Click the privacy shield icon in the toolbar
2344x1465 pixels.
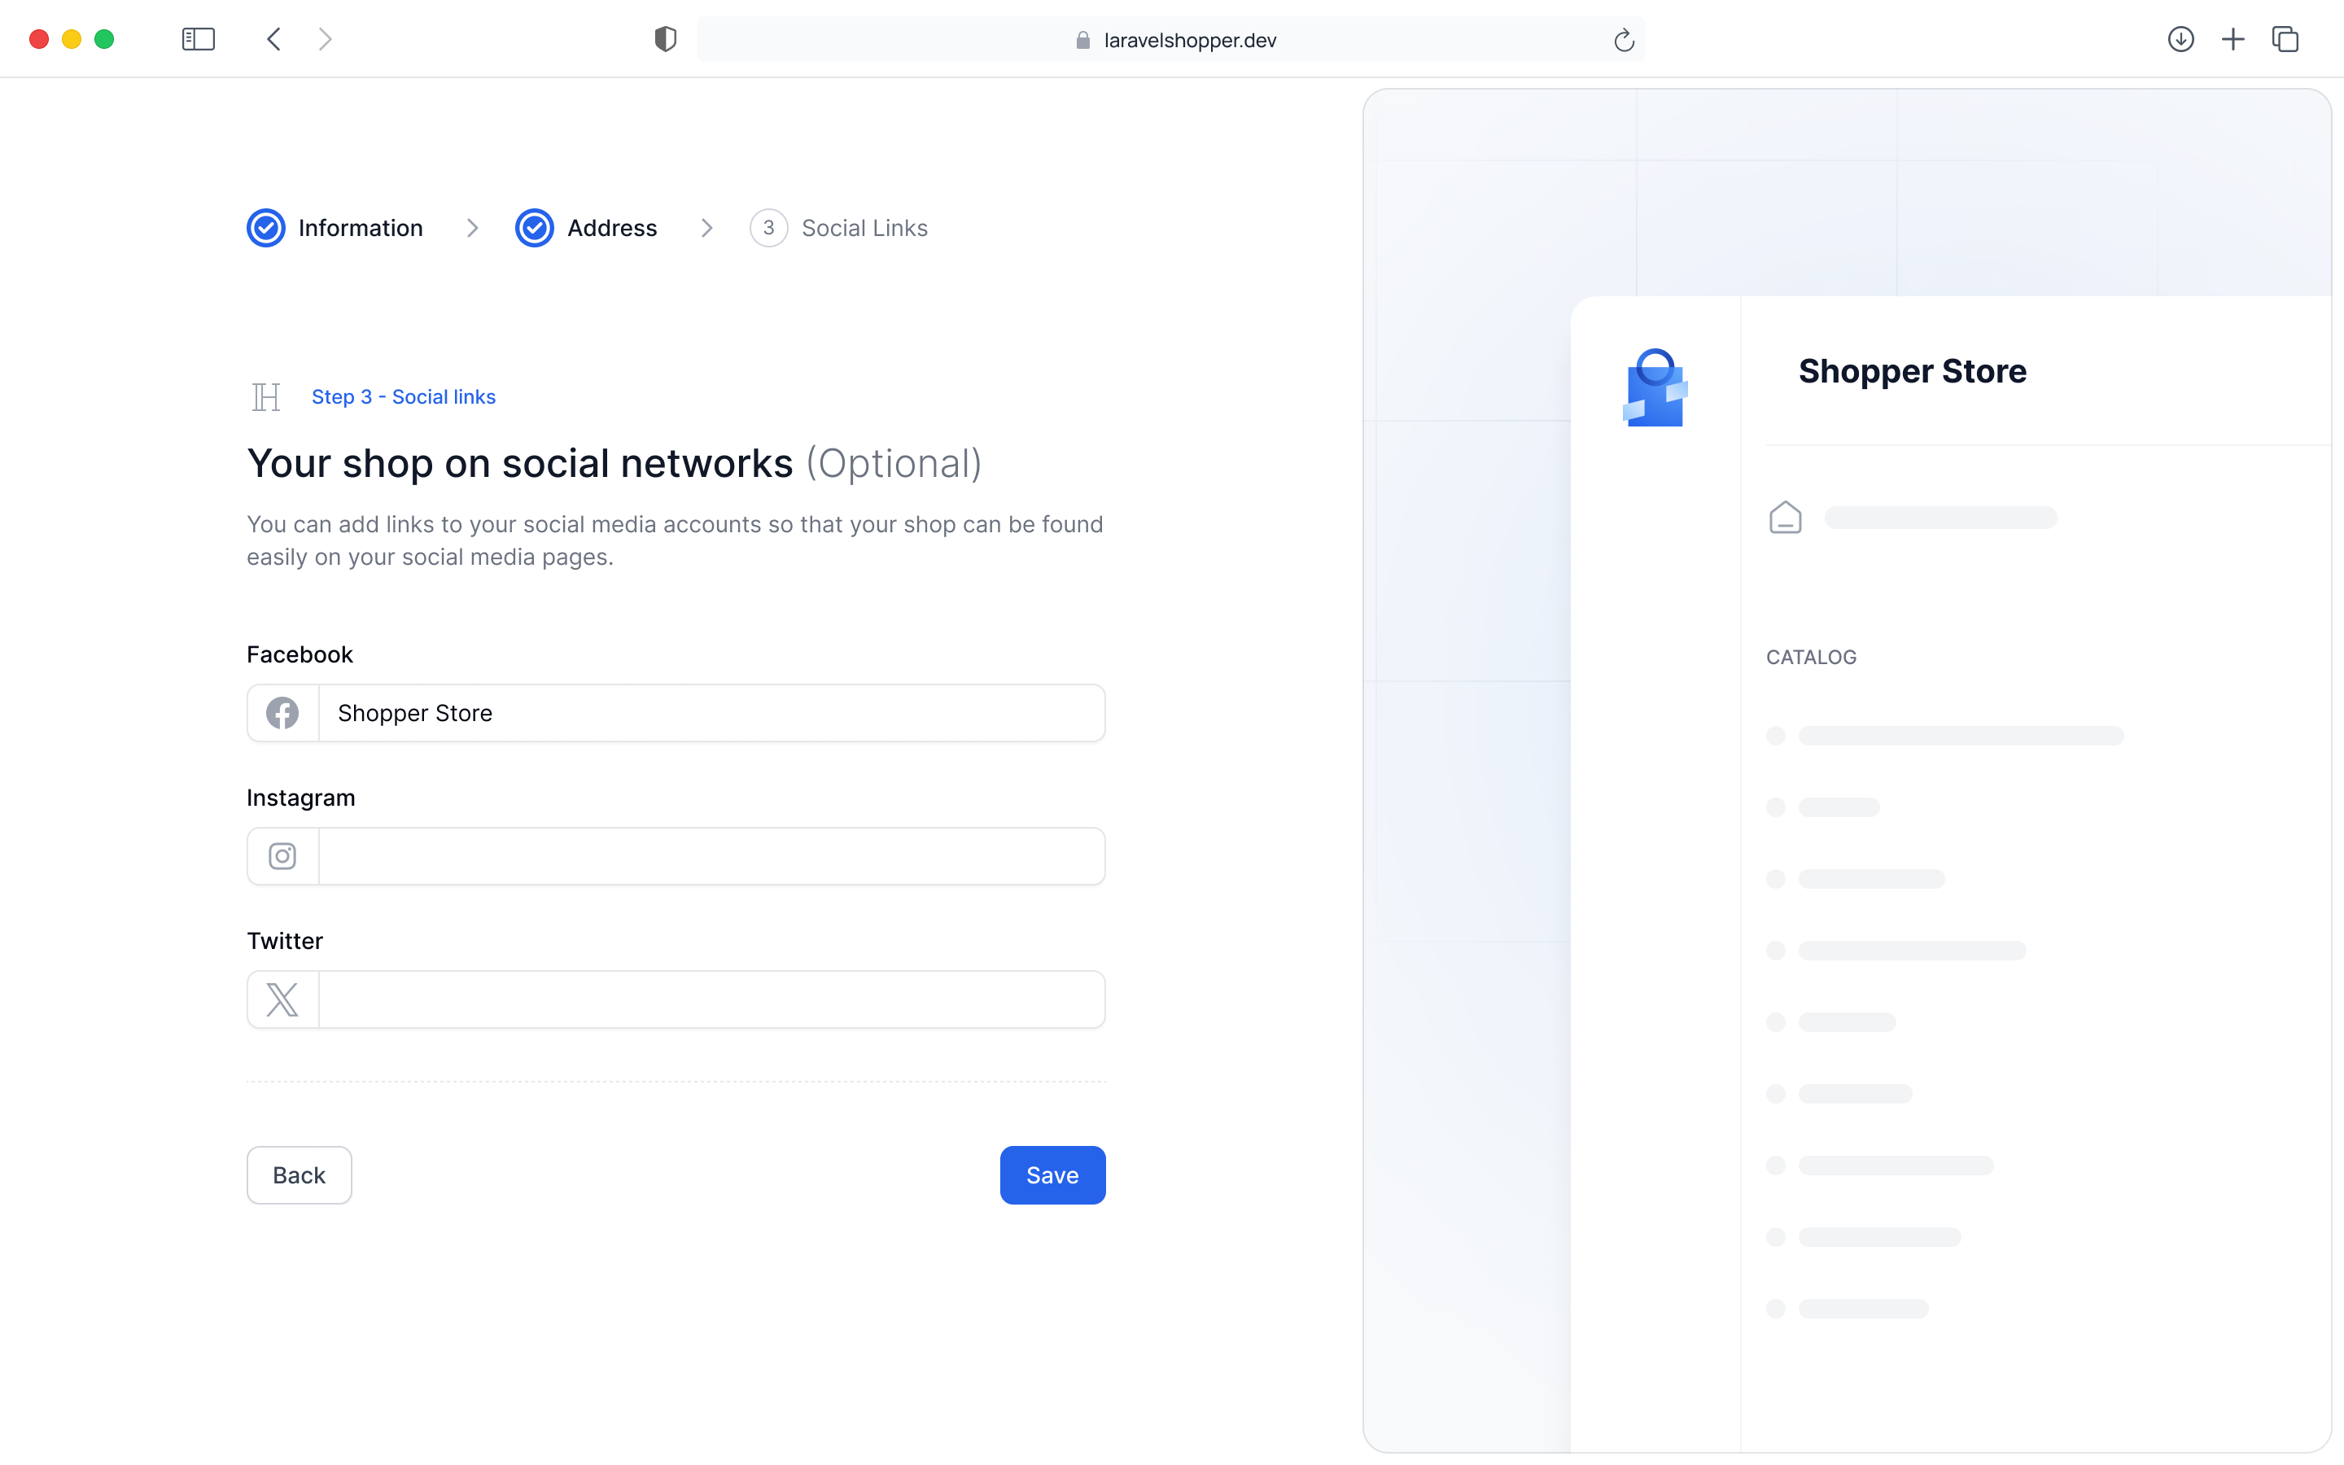coord(664,39)
